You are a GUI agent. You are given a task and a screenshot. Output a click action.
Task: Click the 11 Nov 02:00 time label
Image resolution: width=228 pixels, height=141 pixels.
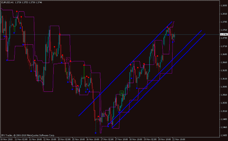[x=21, y=140]
